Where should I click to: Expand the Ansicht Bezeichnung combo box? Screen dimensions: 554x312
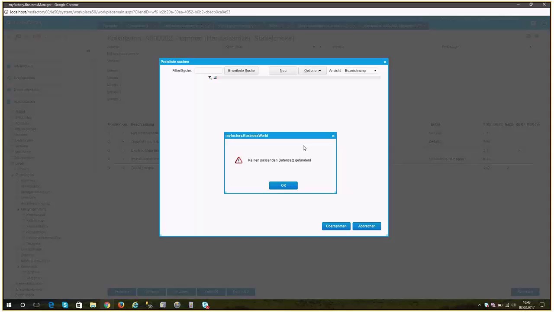point(361,71)
